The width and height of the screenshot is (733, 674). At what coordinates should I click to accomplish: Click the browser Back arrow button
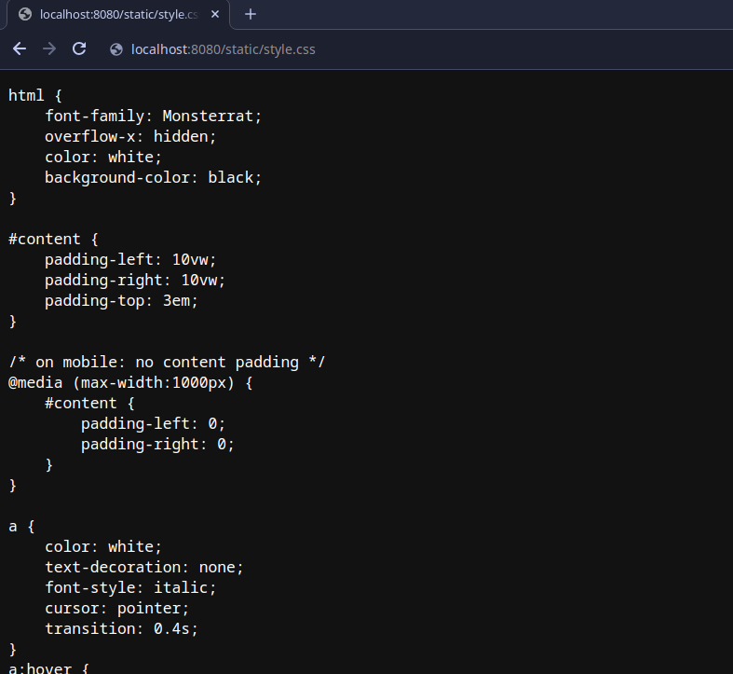click(20, 48)
